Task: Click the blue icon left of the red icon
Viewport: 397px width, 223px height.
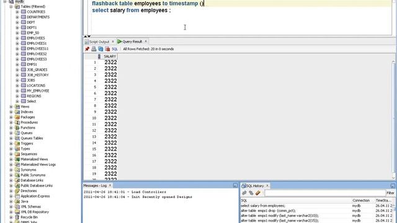Action: pyautogui.click(x=100, y=49)
